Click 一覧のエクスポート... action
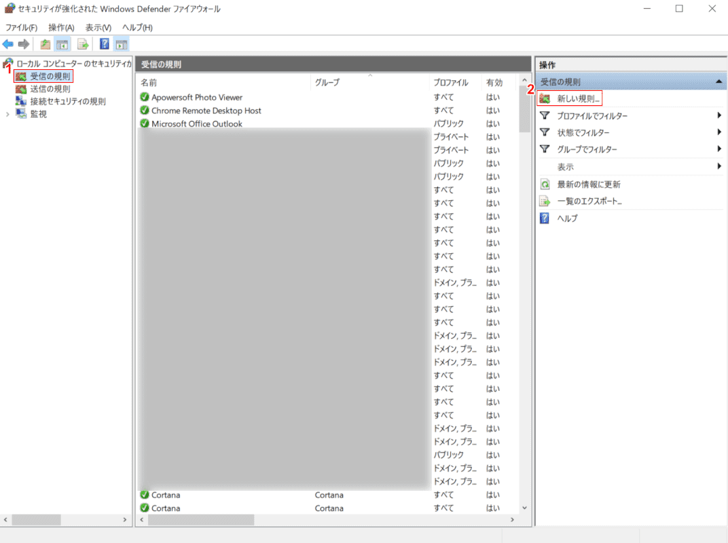 point(589,201)
